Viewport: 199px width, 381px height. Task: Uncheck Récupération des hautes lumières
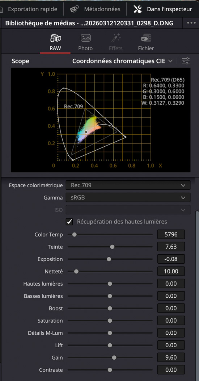pyautogui.click(x=69, y=222)
